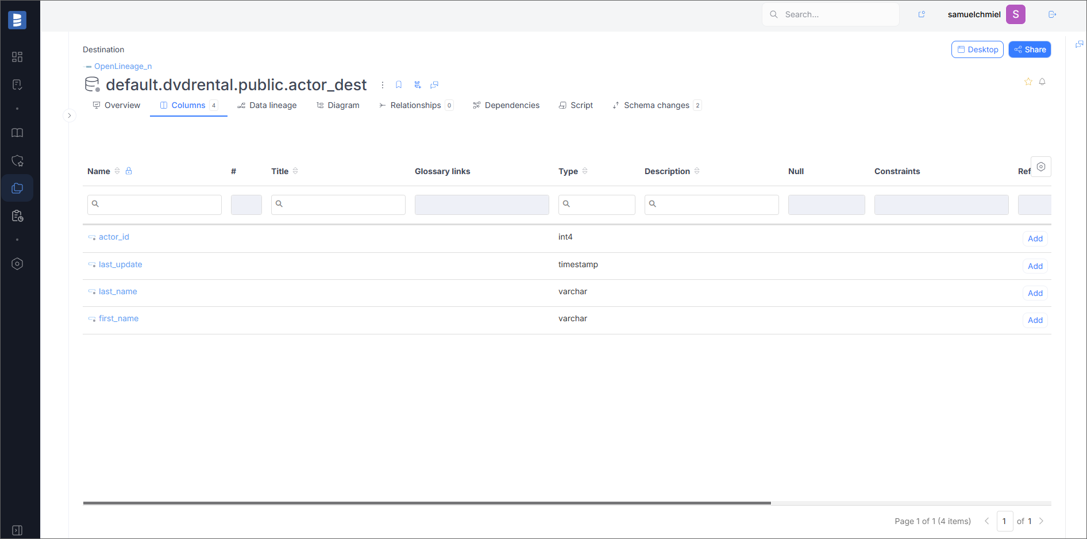The height and width of the screenshot is (539, 1087).
Task: Open the actor_id column link
Action: (114, 237)
